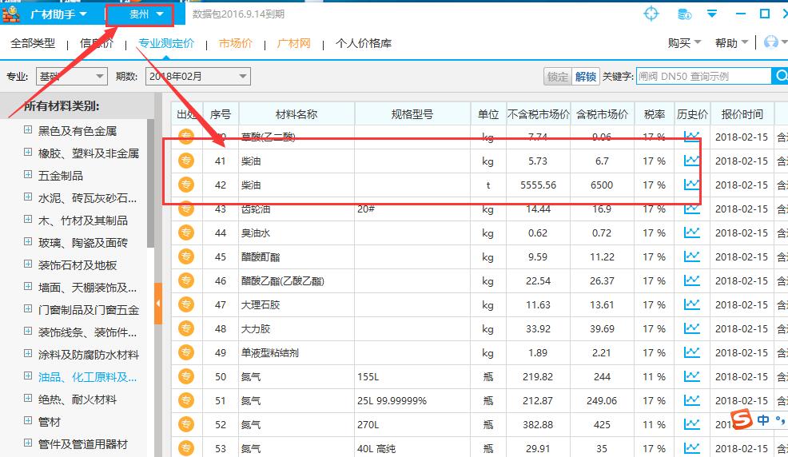Switch to 专业测定价 tab
Screen dimensions: 788x457
(166, 43)
